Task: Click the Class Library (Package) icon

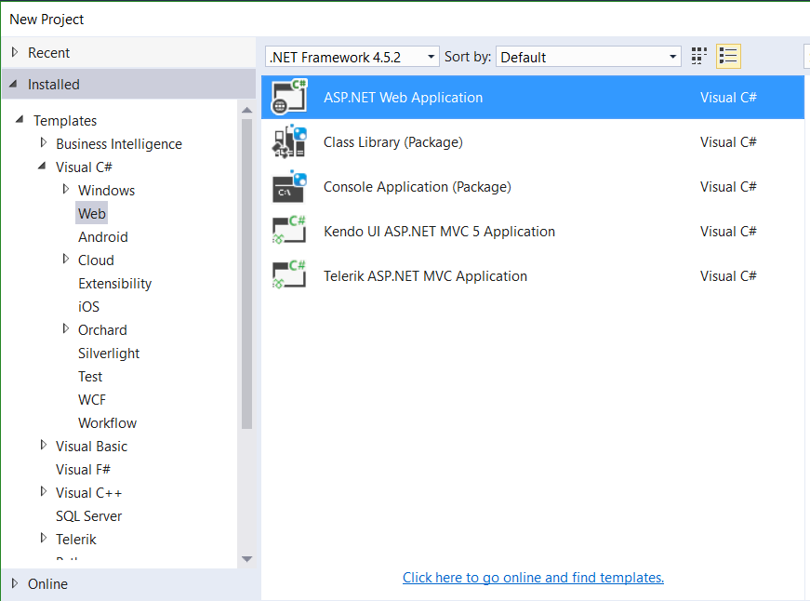Action: tap(289, 141)
